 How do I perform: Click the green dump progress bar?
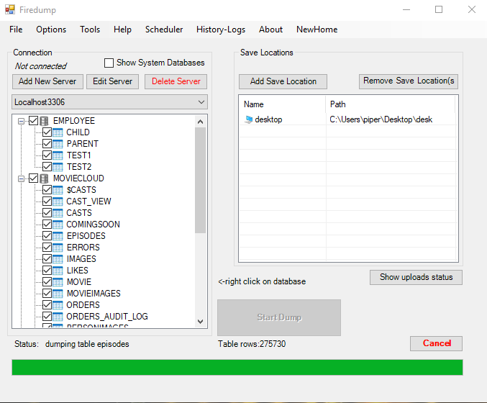point(237,367)
